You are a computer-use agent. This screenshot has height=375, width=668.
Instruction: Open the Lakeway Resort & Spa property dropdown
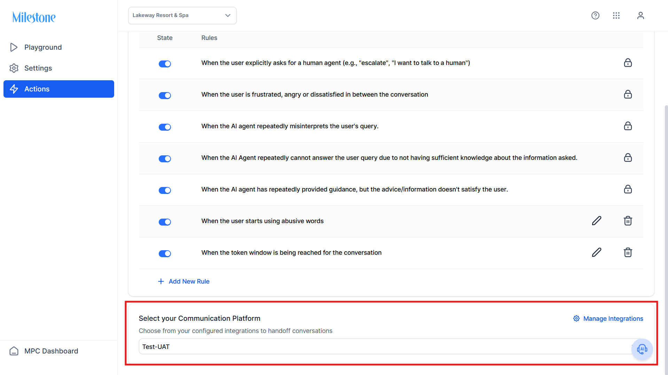tap(182, 16)
